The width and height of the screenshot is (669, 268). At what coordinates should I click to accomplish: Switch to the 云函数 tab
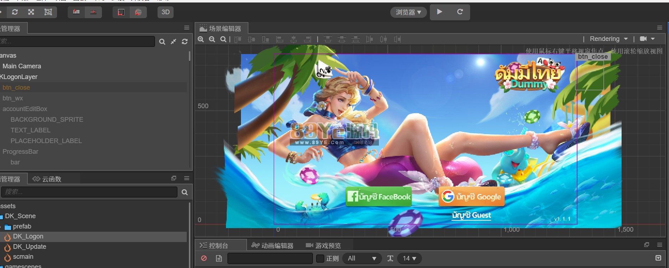[47, 179]
